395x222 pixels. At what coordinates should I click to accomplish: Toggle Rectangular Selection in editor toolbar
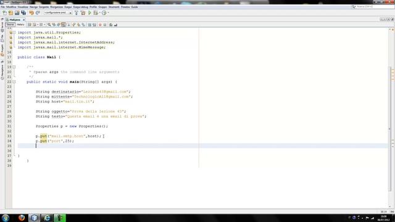click(x=69, y=25)
